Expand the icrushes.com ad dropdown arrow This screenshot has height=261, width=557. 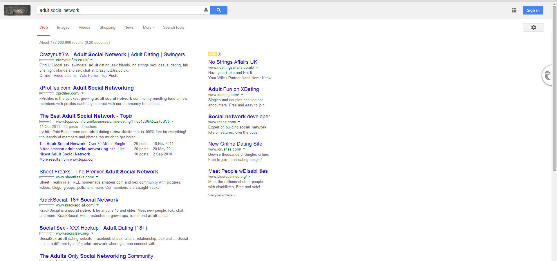click(x=244, y=149)
